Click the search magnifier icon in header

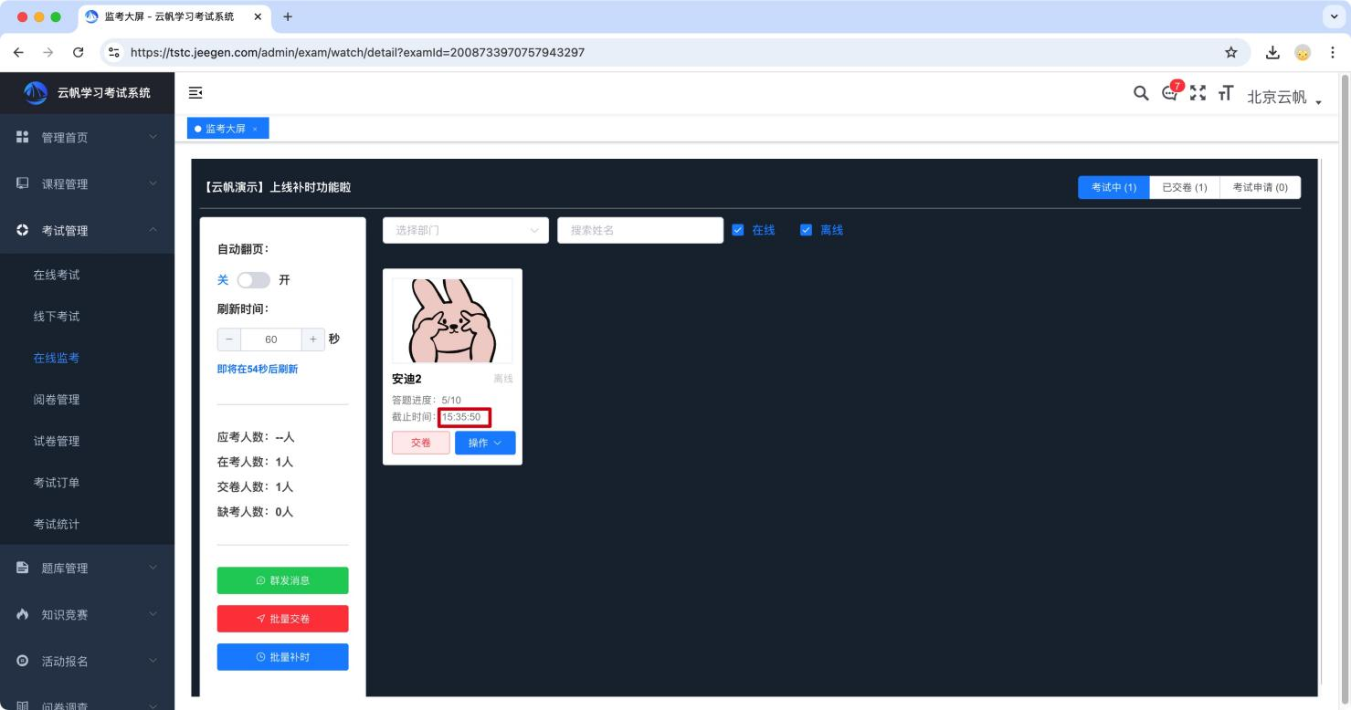pyautogui.click(x=1141, y=93)
